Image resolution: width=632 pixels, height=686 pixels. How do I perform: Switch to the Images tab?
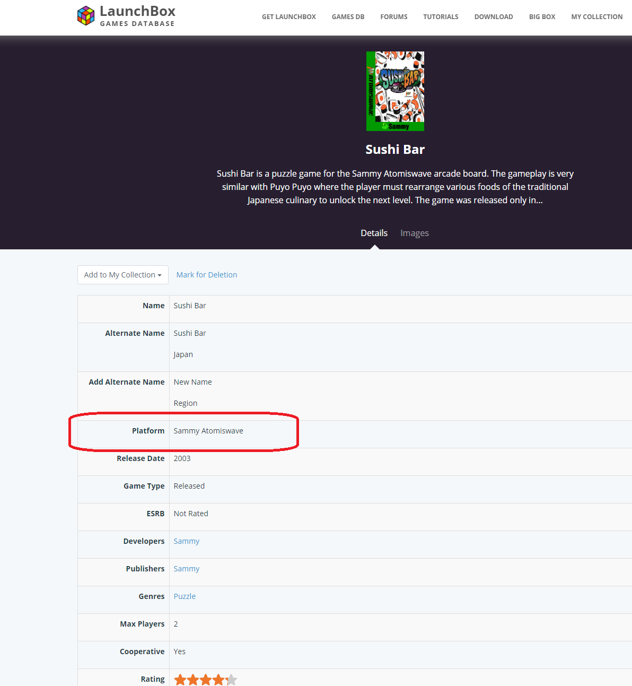coord(415,233)
